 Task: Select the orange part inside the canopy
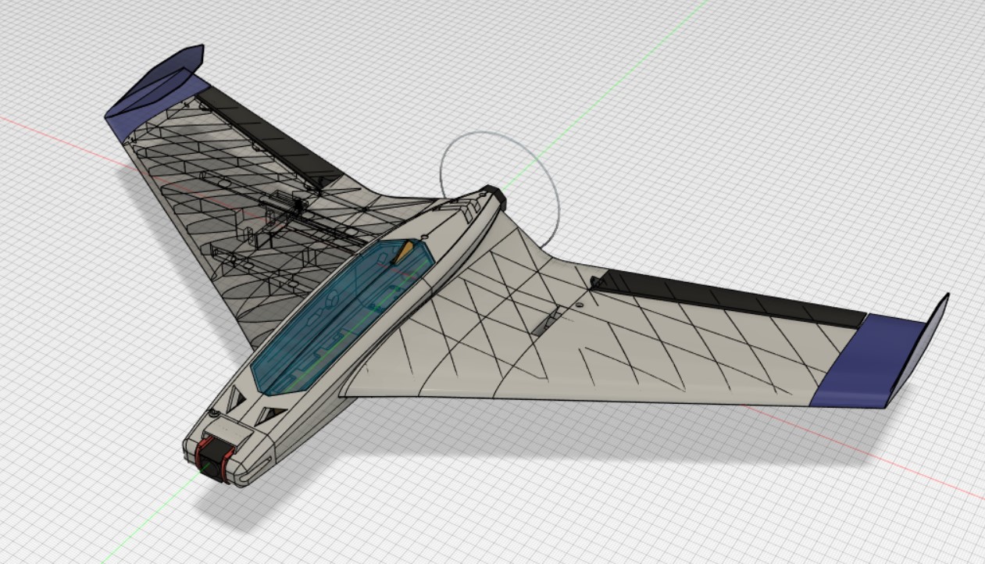(403, 252)
